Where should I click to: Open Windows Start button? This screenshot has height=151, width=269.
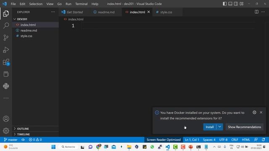click(x=53, y=147)
